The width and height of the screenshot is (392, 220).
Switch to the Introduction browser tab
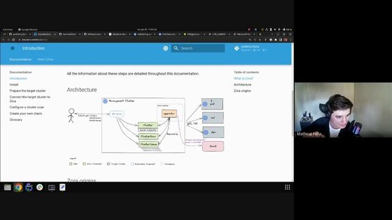pyautogui.click(x=44, y=34)
